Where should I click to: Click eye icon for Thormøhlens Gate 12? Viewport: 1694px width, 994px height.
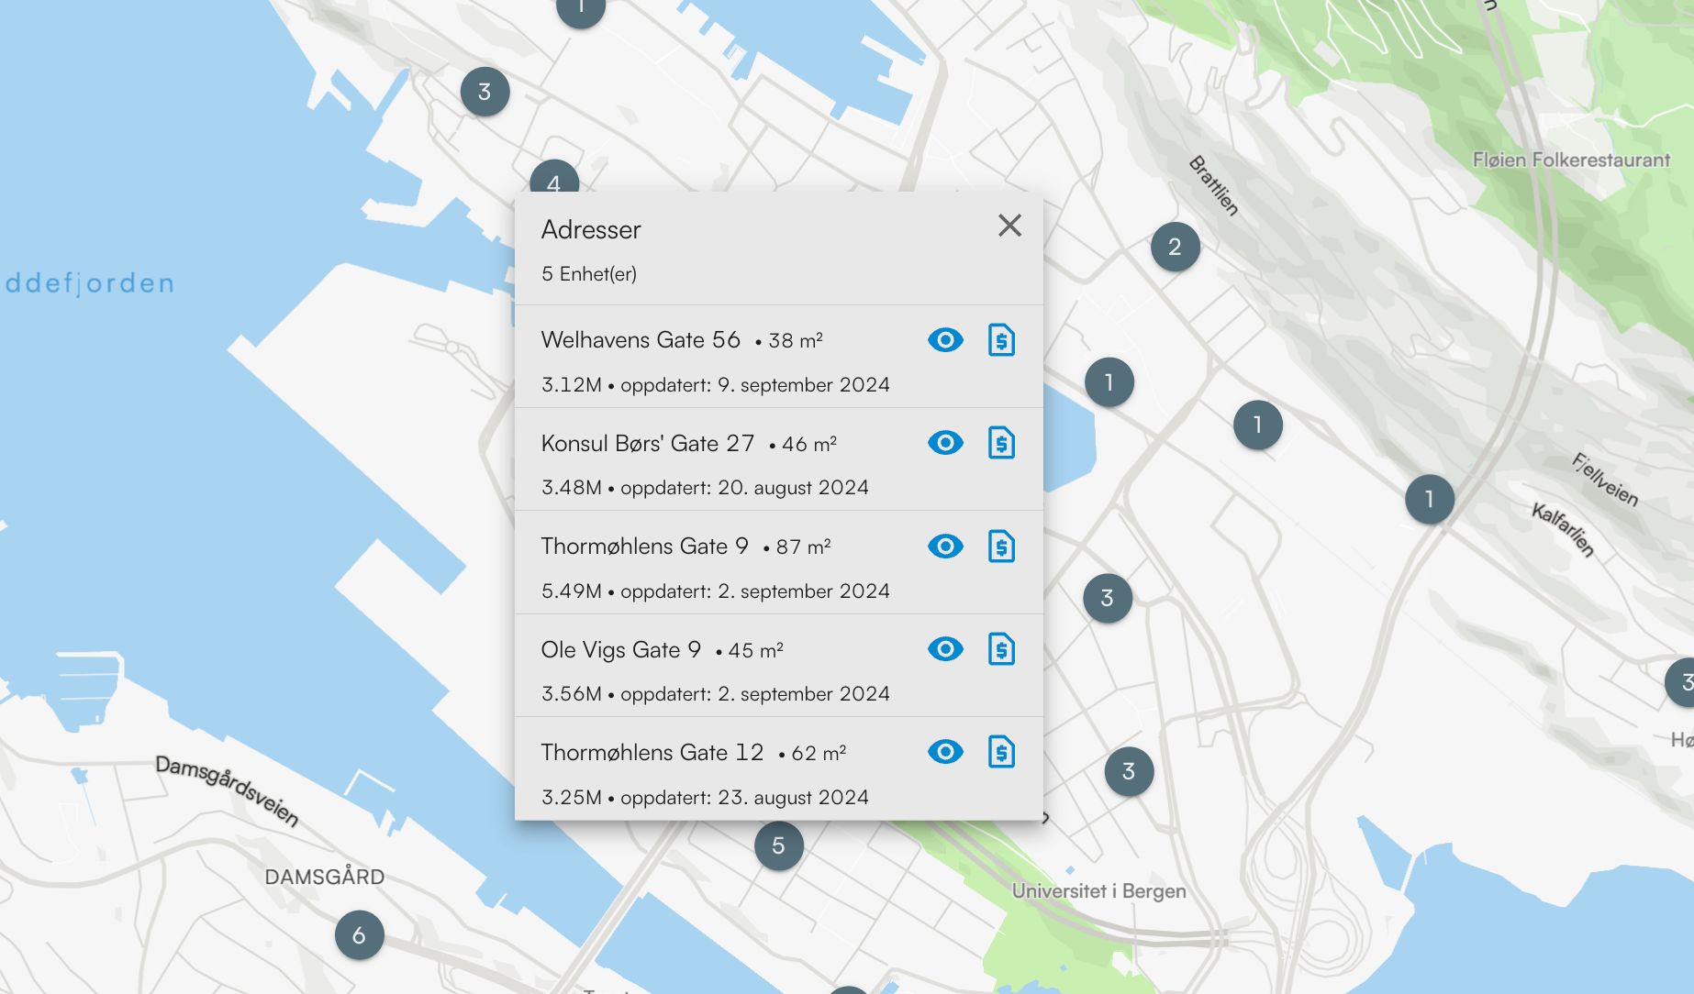click(x=945, y=752)
